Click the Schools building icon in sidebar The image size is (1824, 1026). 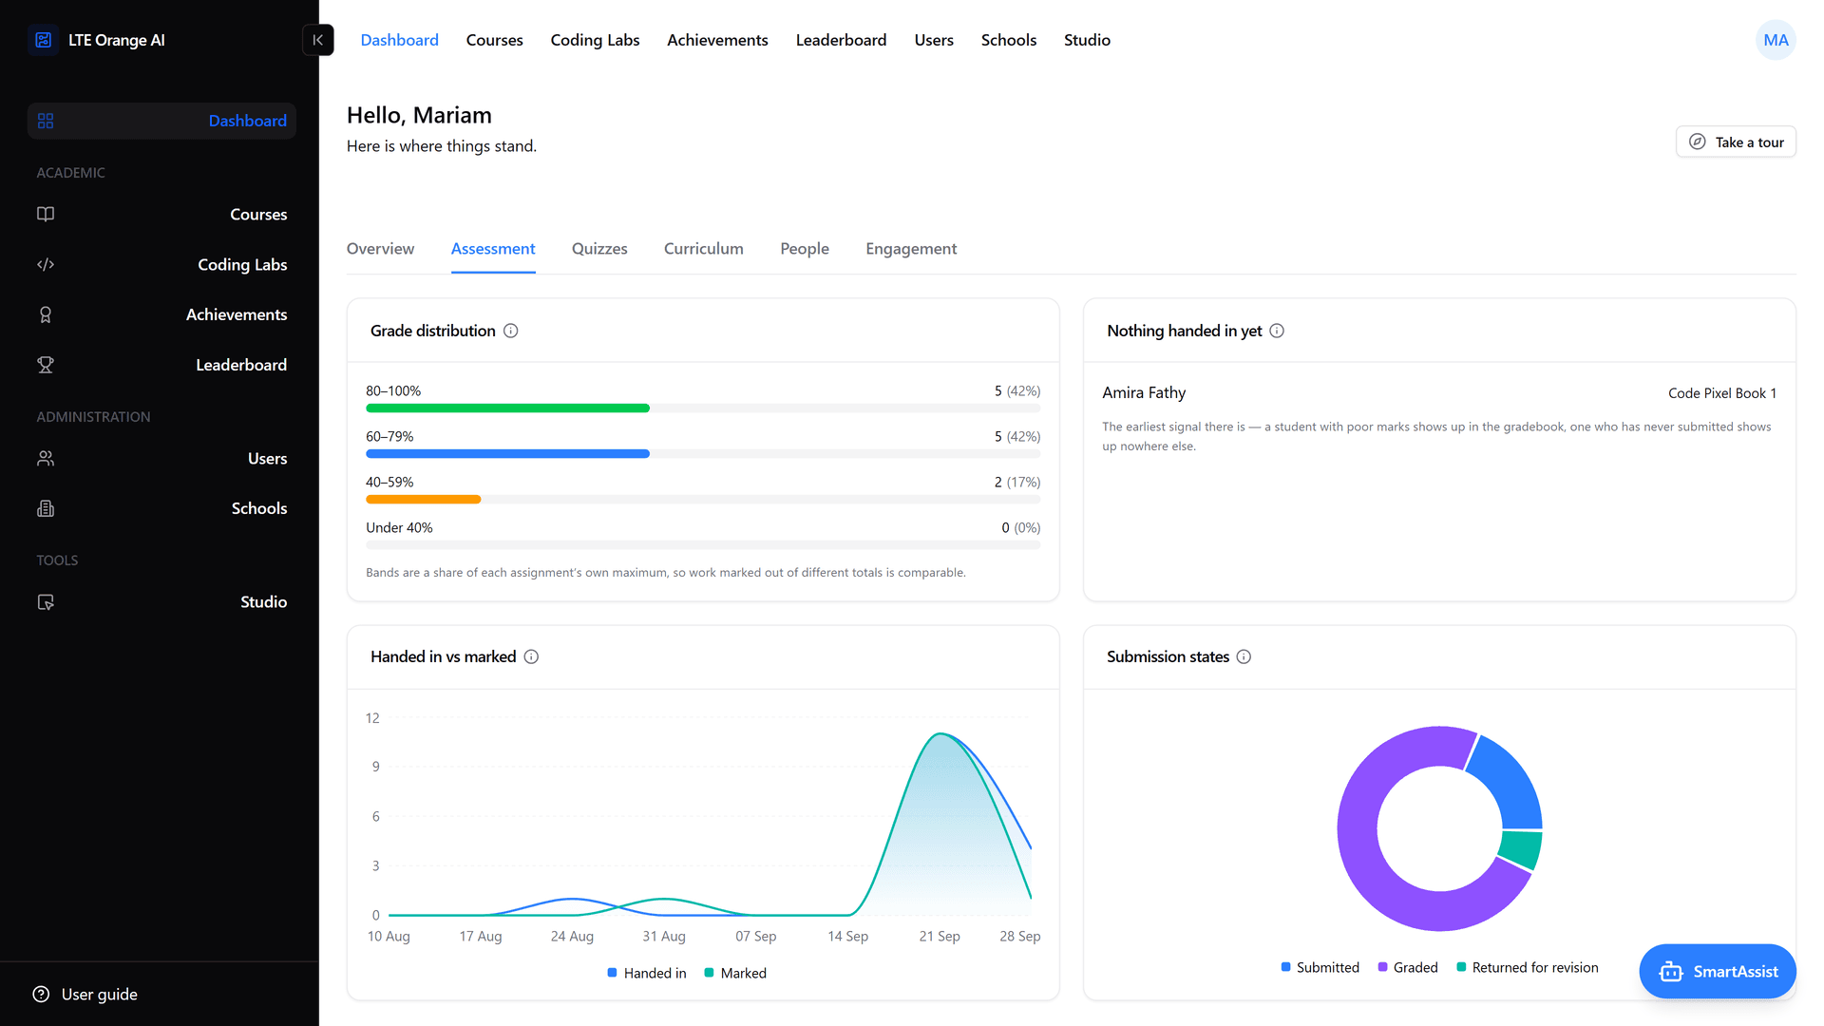(x=46, y=508)
